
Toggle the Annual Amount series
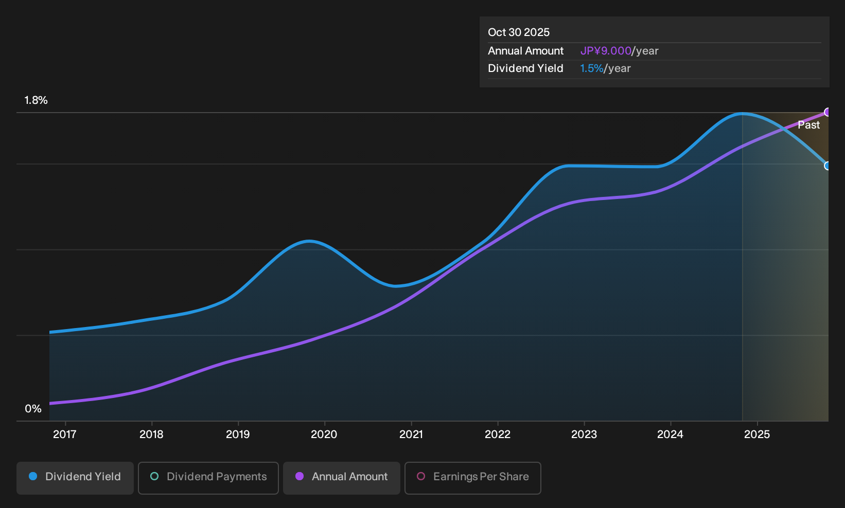click(x=342, y=478)
